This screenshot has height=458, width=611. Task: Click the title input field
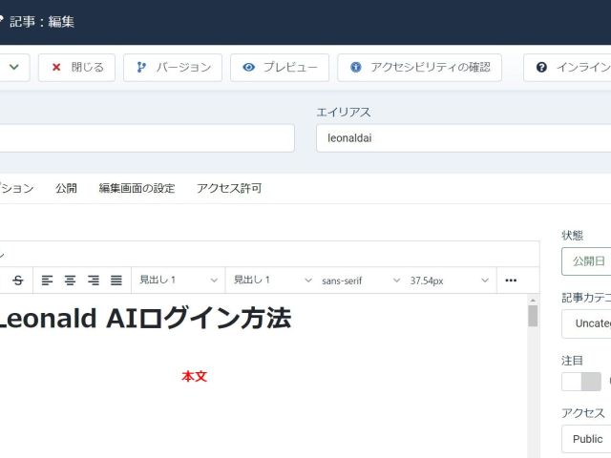pos(147,138)
